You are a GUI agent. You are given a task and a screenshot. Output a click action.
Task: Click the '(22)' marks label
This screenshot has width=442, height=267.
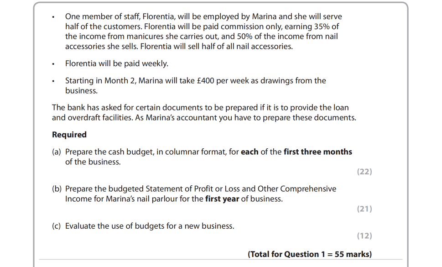coord(364,172)
